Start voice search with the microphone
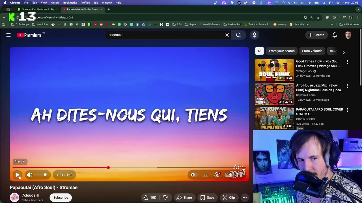Screen dimensions: 362x203 pyautogui.click(x=254, y=35)
